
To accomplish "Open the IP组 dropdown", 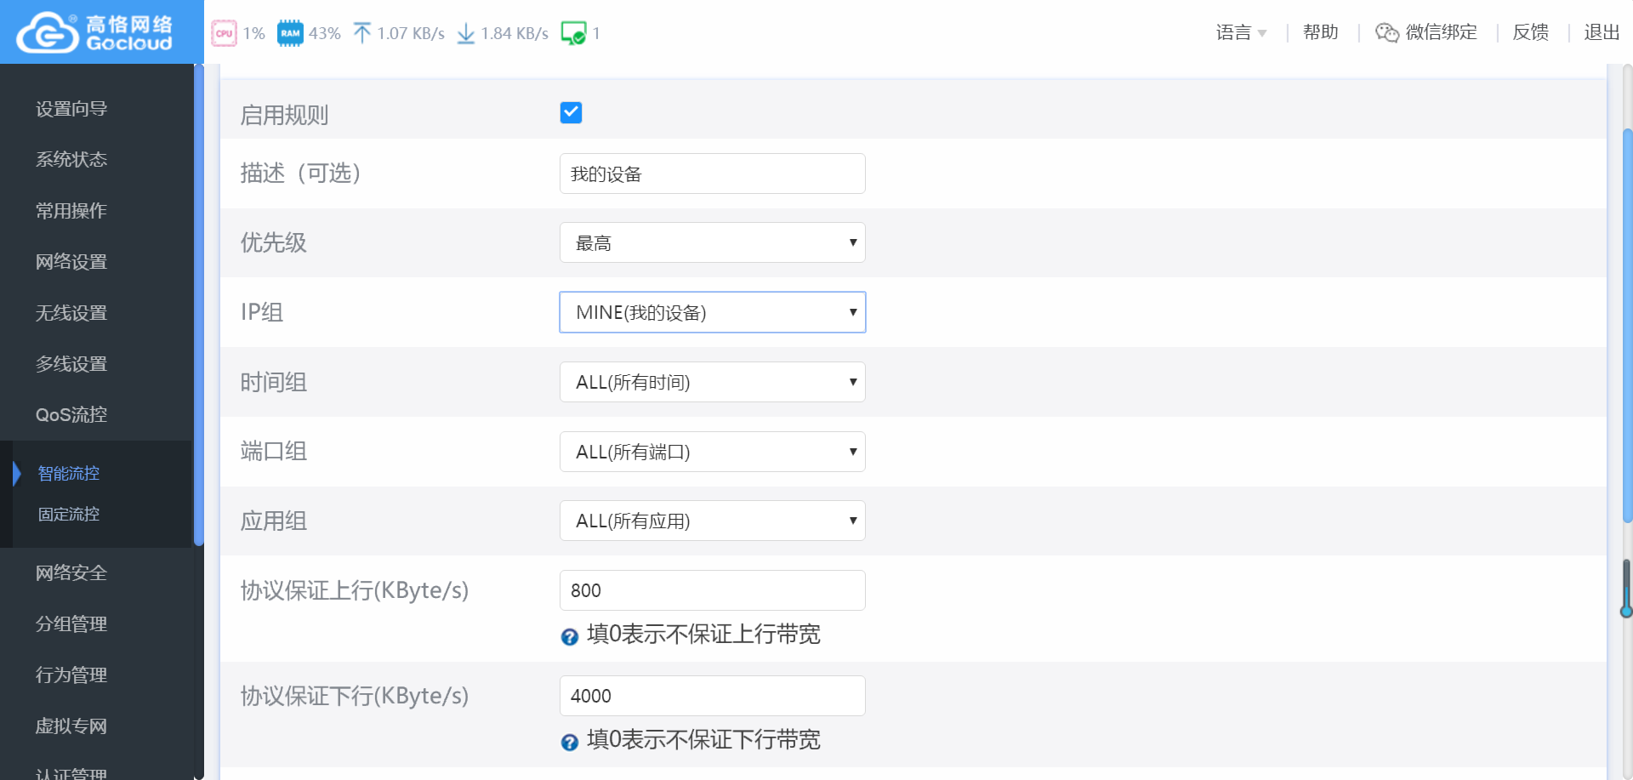I will click(x=713, y=312).
